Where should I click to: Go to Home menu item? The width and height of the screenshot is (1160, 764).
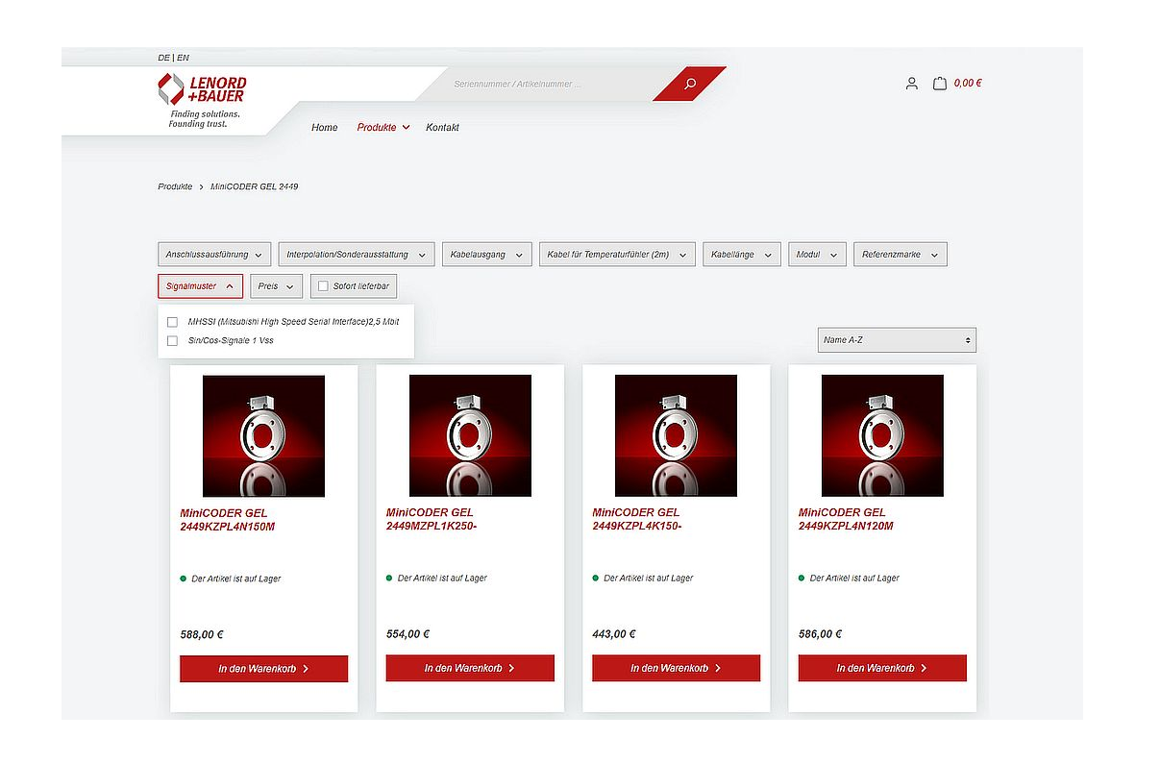click(x=325, y=128)
